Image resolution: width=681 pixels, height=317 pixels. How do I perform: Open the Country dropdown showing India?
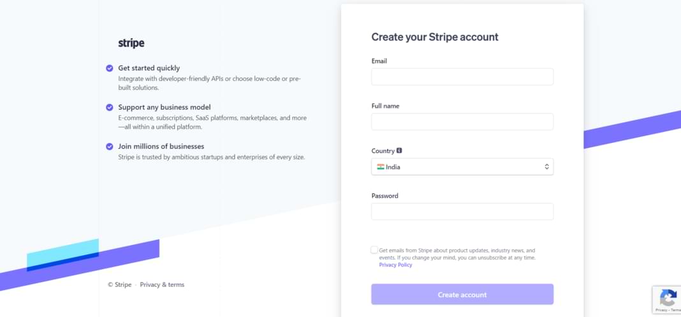coord(462,166)
